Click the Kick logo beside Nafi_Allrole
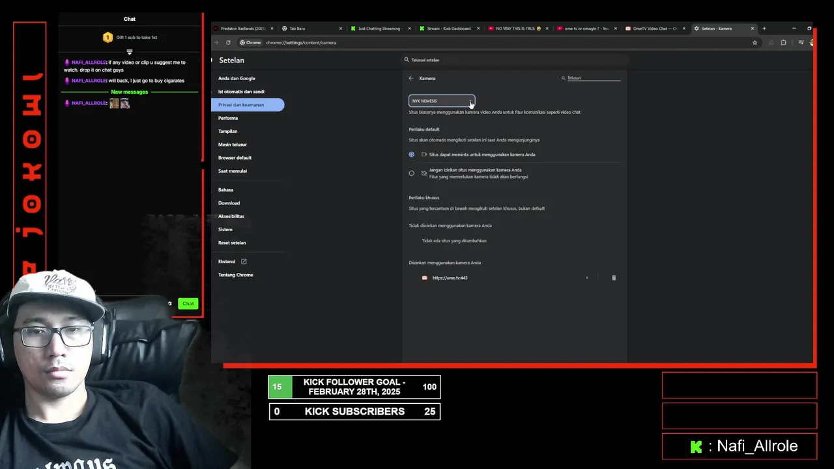 (697, 447)
